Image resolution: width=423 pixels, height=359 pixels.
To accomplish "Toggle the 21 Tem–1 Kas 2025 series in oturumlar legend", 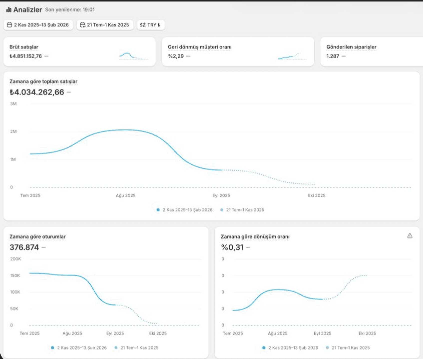I will tap(136, 348).
